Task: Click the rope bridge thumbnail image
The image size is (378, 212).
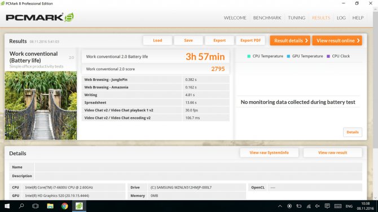Action: point(41,106)
